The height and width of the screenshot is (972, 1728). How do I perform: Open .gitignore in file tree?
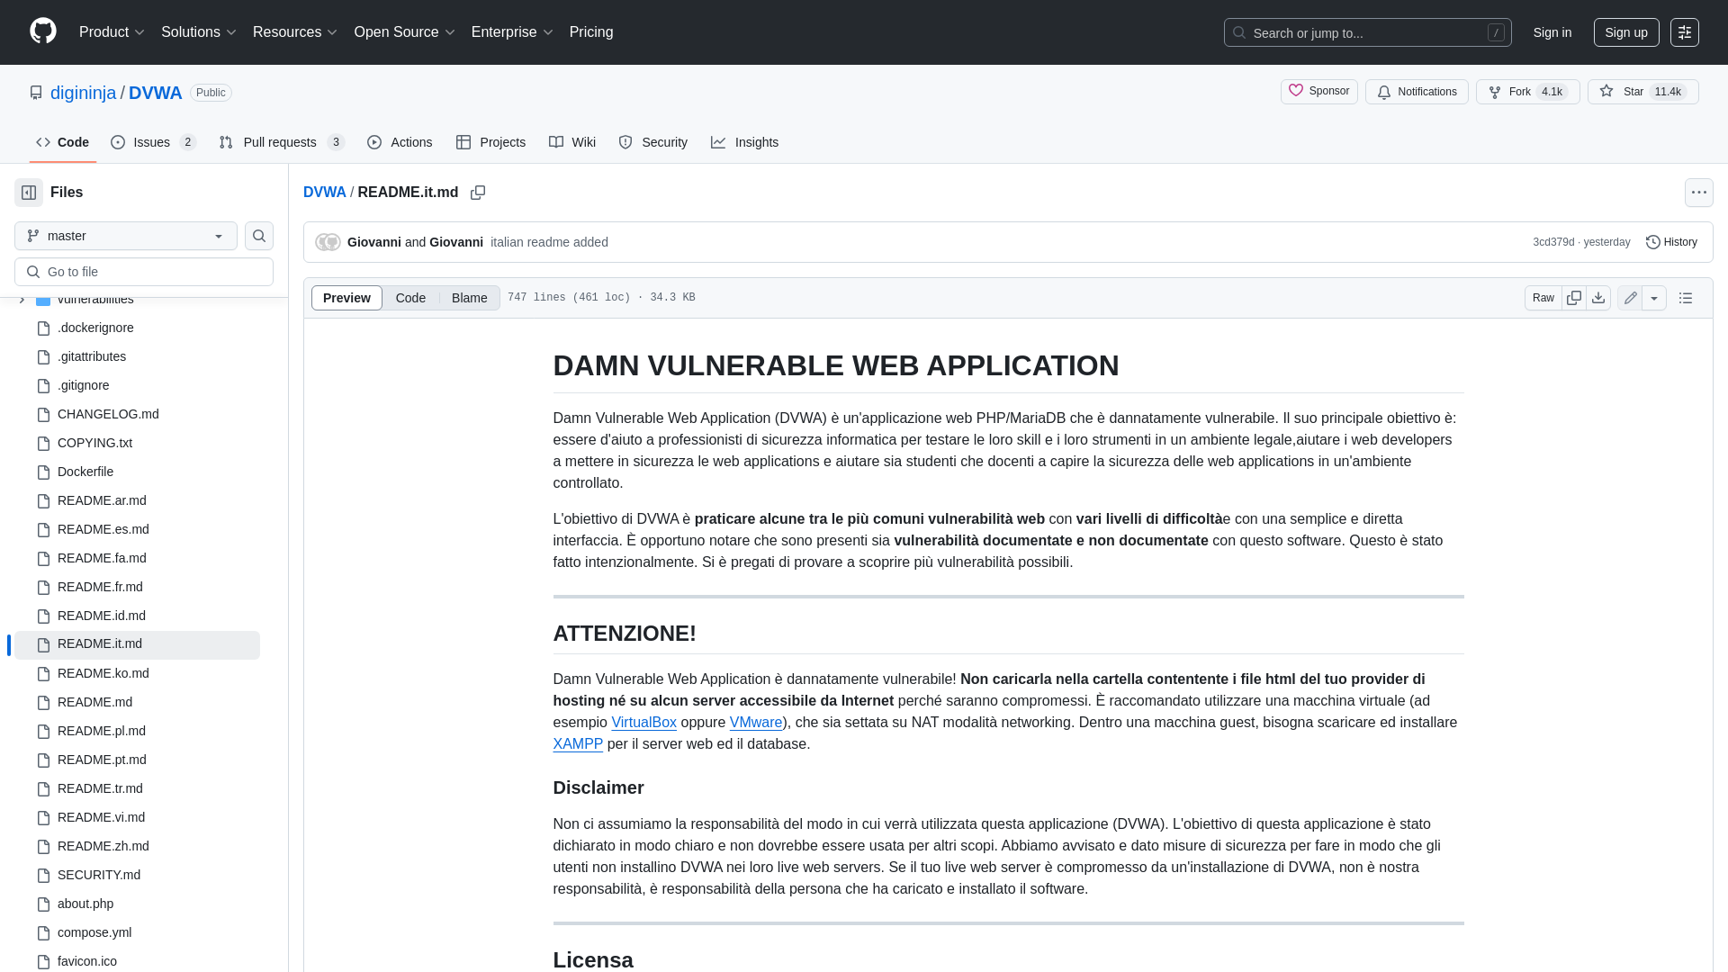pyautogui.click(x=84, y=385)
